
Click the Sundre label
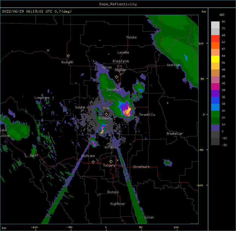pyautogui.click(x=80, y=107)
